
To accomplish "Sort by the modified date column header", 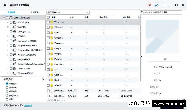I will (126, 18).
